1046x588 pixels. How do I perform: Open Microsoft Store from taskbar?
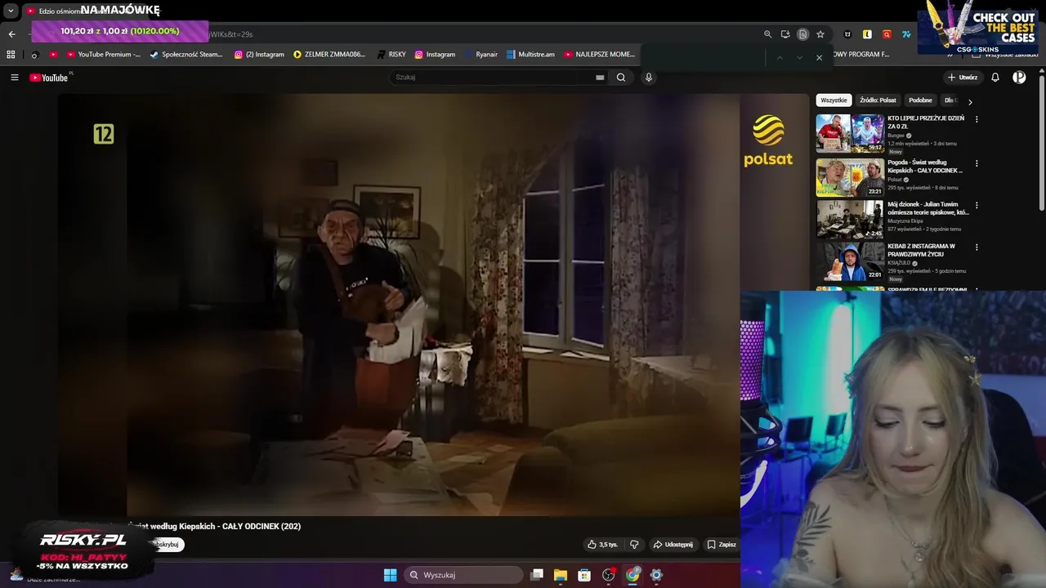584,575
